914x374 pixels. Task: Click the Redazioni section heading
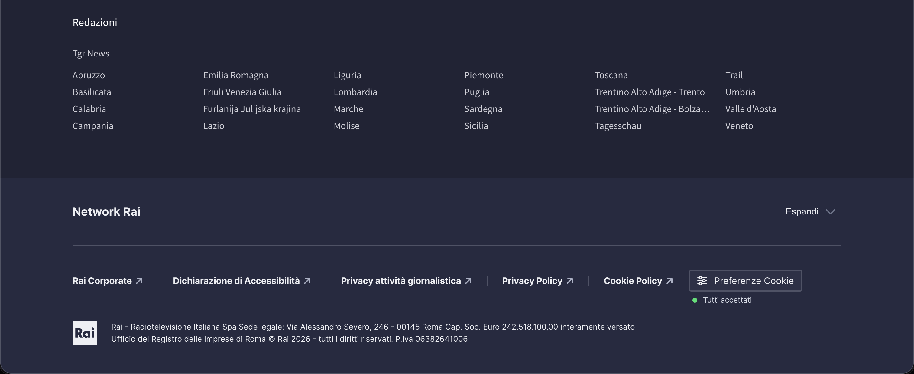95,22
